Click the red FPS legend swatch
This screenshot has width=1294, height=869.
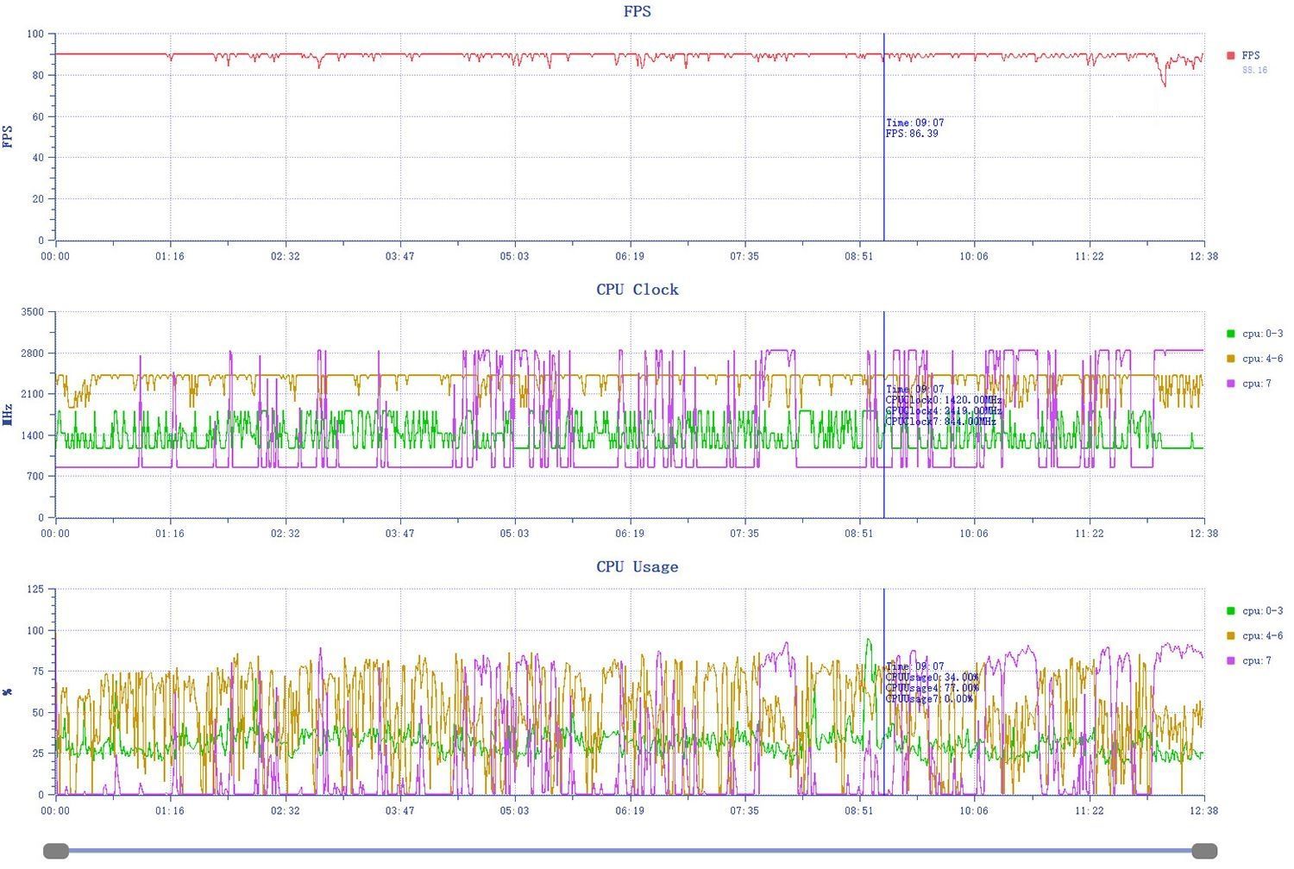pos(1230,55)
